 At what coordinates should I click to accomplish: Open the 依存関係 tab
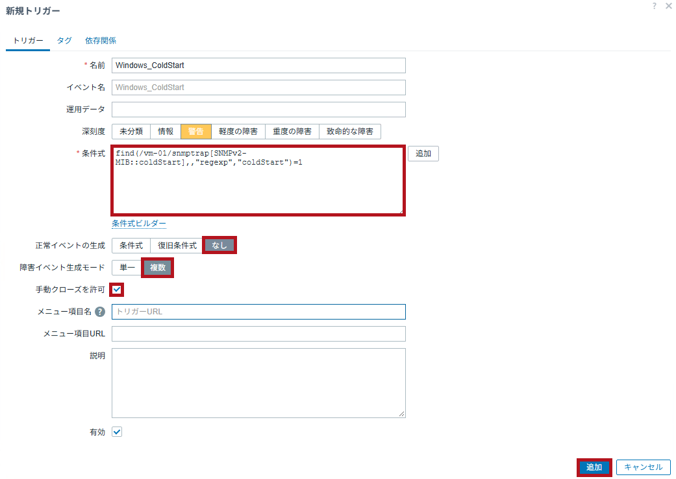[x=101, y=41]
